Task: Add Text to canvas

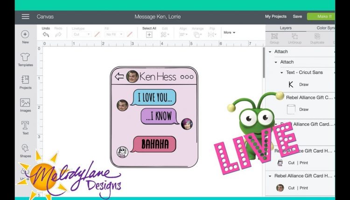Action: 25,128
